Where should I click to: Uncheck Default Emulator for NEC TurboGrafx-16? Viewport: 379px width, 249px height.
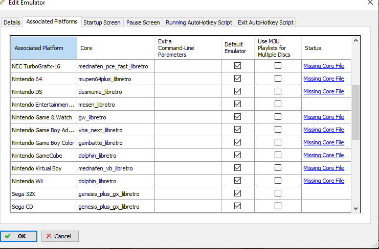238,65
